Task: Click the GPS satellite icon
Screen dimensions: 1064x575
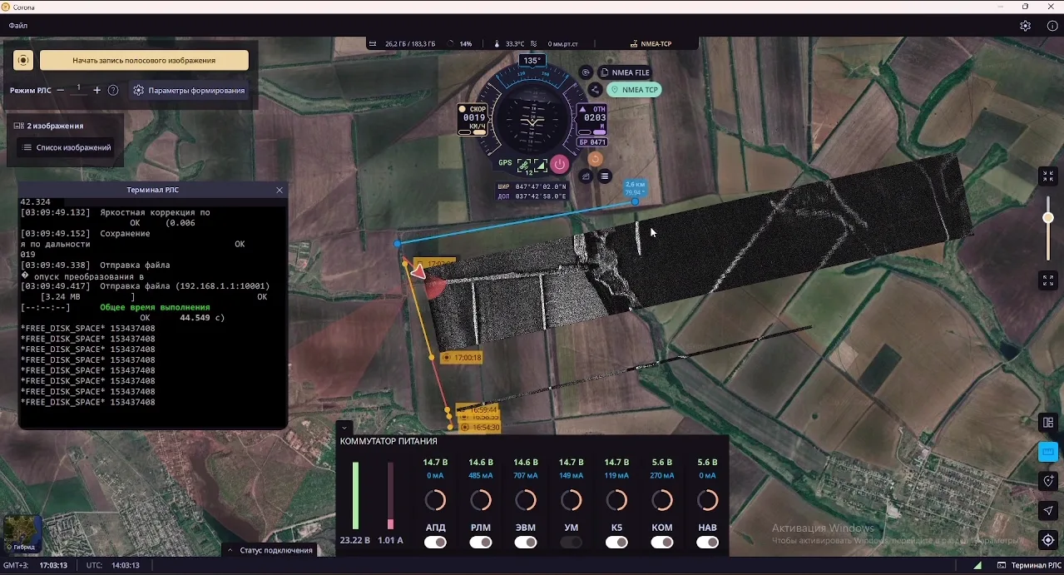Action: click(524, 164)
